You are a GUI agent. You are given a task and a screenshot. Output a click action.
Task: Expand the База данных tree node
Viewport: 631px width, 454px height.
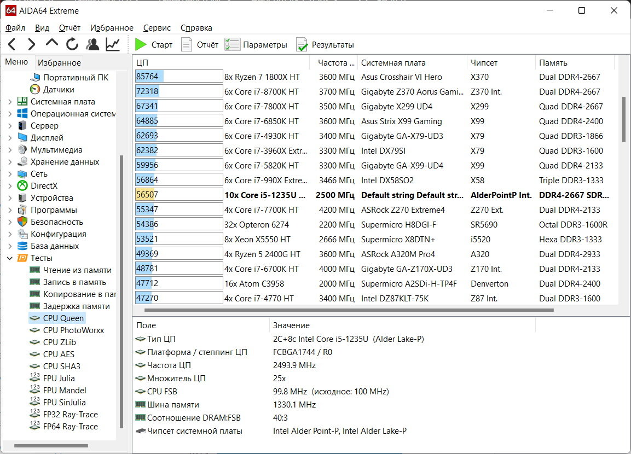pos(10,247)
